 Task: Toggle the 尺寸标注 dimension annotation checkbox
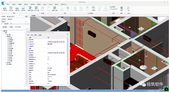pyautogui.click(x=16, y=27)
